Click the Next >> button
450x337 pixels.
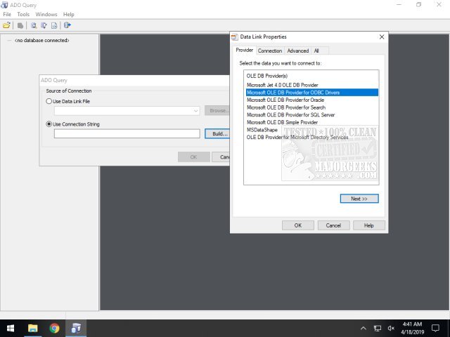coord(359,199)
